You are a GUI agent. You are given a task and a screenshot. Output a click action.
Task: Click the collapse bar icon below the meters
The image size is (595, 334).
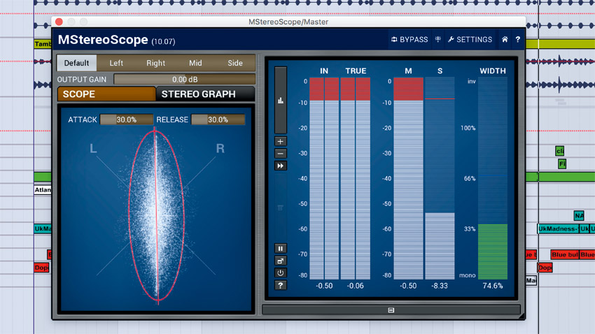(391, 310)
